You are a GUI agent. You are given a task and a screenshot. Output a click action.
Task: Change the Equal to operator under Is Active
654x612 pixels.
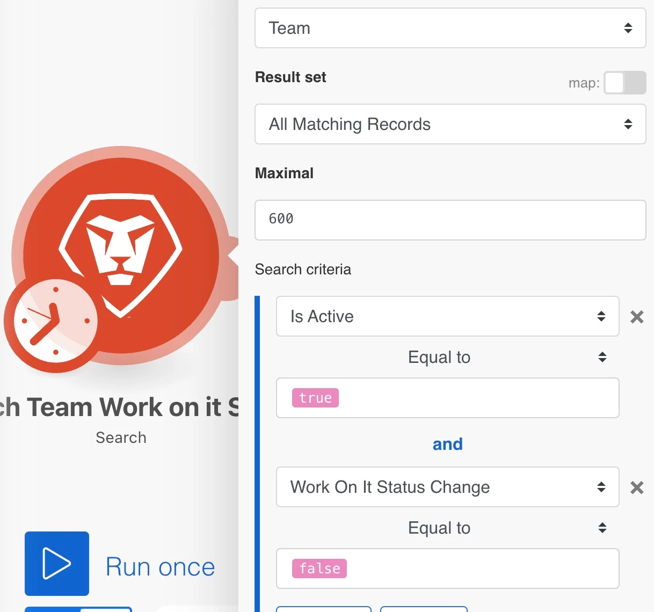pyautogui.click(x=447, y=357)
